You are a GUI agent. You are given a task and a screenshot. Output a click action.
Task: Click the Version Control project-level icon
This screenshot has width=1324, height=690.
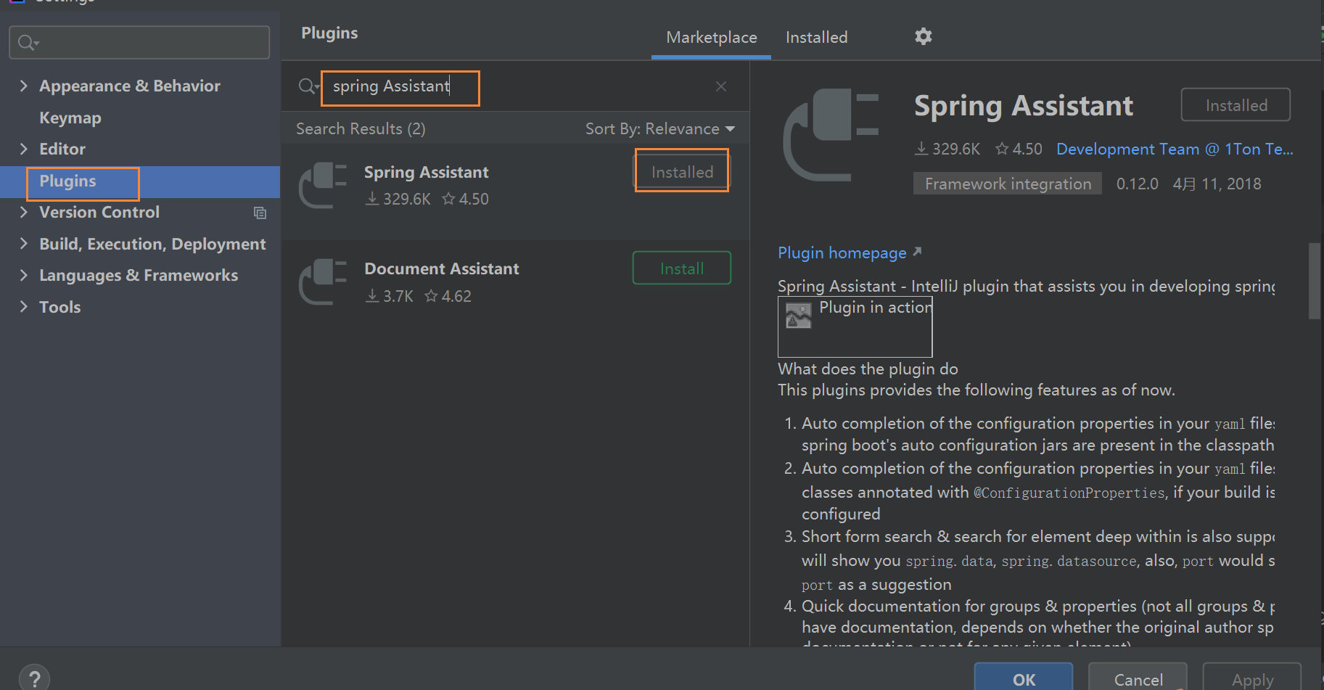(260, 213)
